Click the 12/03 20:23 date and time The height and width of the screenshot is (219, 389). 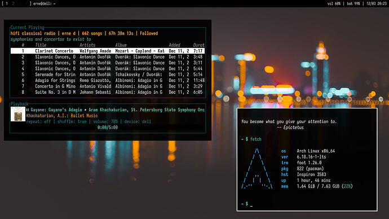point(377,4)
